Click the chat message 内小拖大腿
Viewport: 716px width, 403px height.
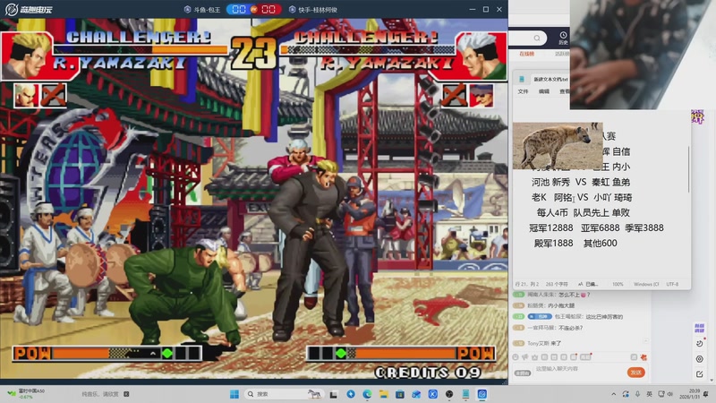click(x=560, y=305)
